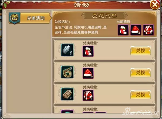
Task: Click the partially visible fourth reward icon
Action: 67,112
